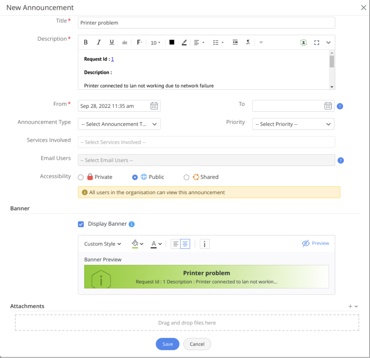370x358 pixels.
Task: Click the underline formatting icon
Action: 112,42
